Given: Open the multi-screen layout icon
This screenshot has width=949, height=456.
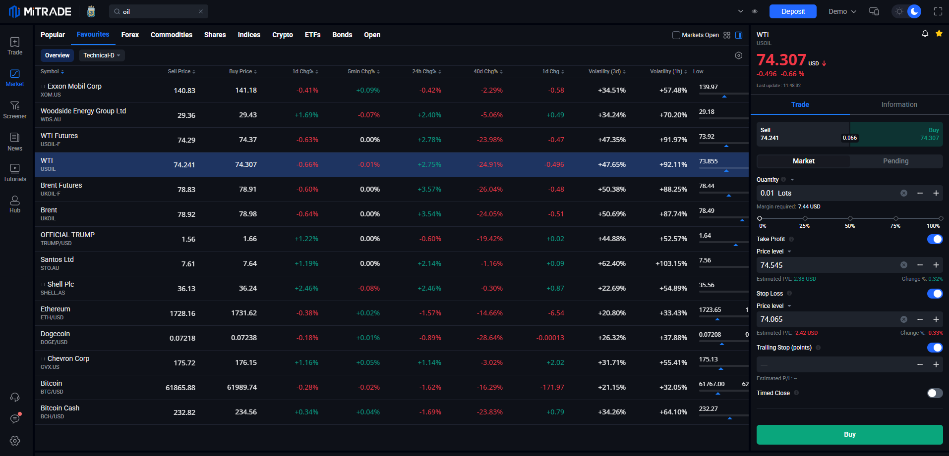Looking at the screenshot, I should [x=874, y=11].
